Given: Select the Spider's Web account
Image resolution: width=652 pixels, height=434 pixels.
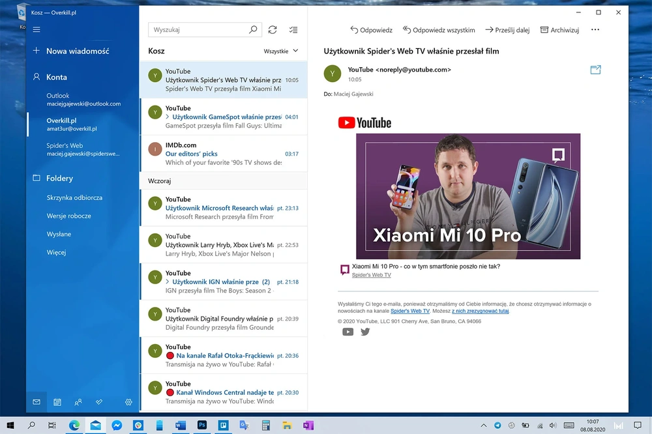Looking at the screenshot, I should 83,150.
